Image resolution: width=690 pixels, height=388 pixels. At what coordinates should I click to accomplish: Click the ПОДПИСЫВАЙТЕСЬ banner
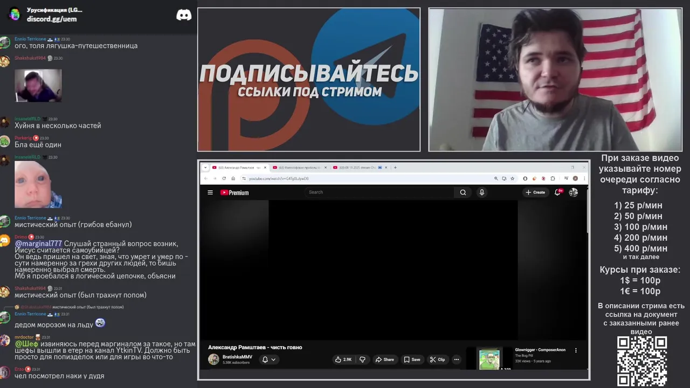(309, 80)
